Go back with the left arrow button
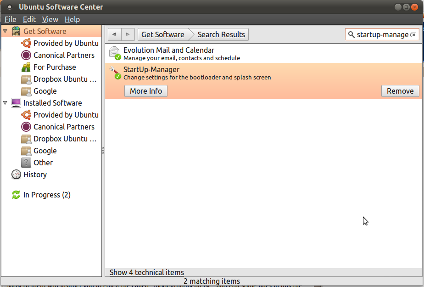 114,34
